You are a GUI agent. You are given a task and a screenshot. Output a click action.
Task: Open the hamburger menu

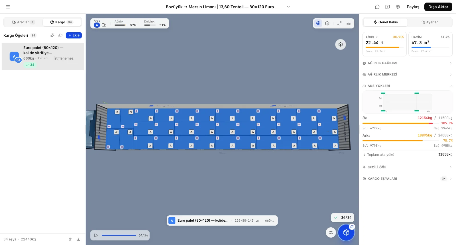point(8,7)
